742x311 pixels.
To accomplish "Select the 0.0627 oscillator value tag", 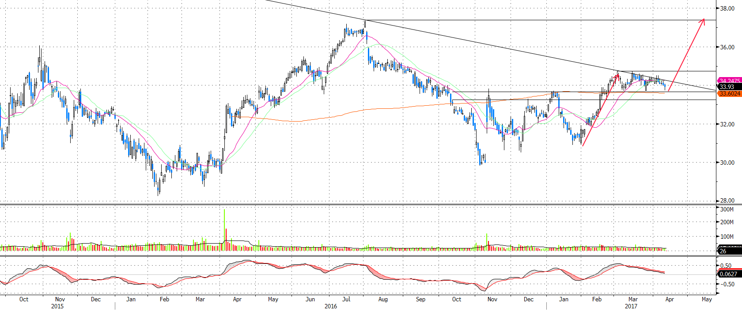I will point(730,274).
